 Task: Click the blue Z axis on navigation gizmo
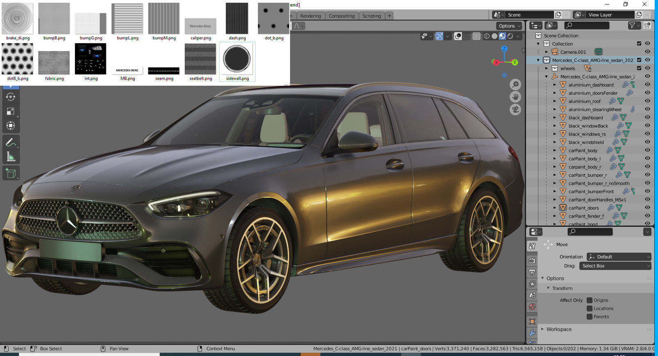tap(504, 49)
